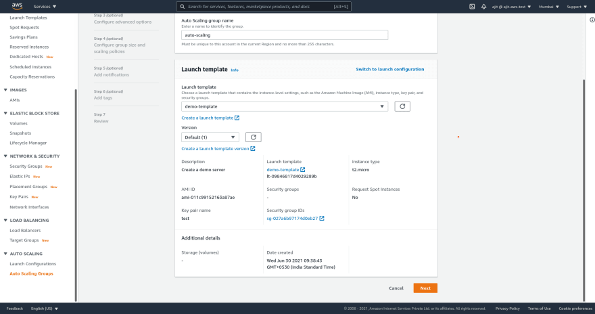Collapse the LOAD BALANCING section
The height and width of the screenshot is (314, 595).
(x=5, y=220)
